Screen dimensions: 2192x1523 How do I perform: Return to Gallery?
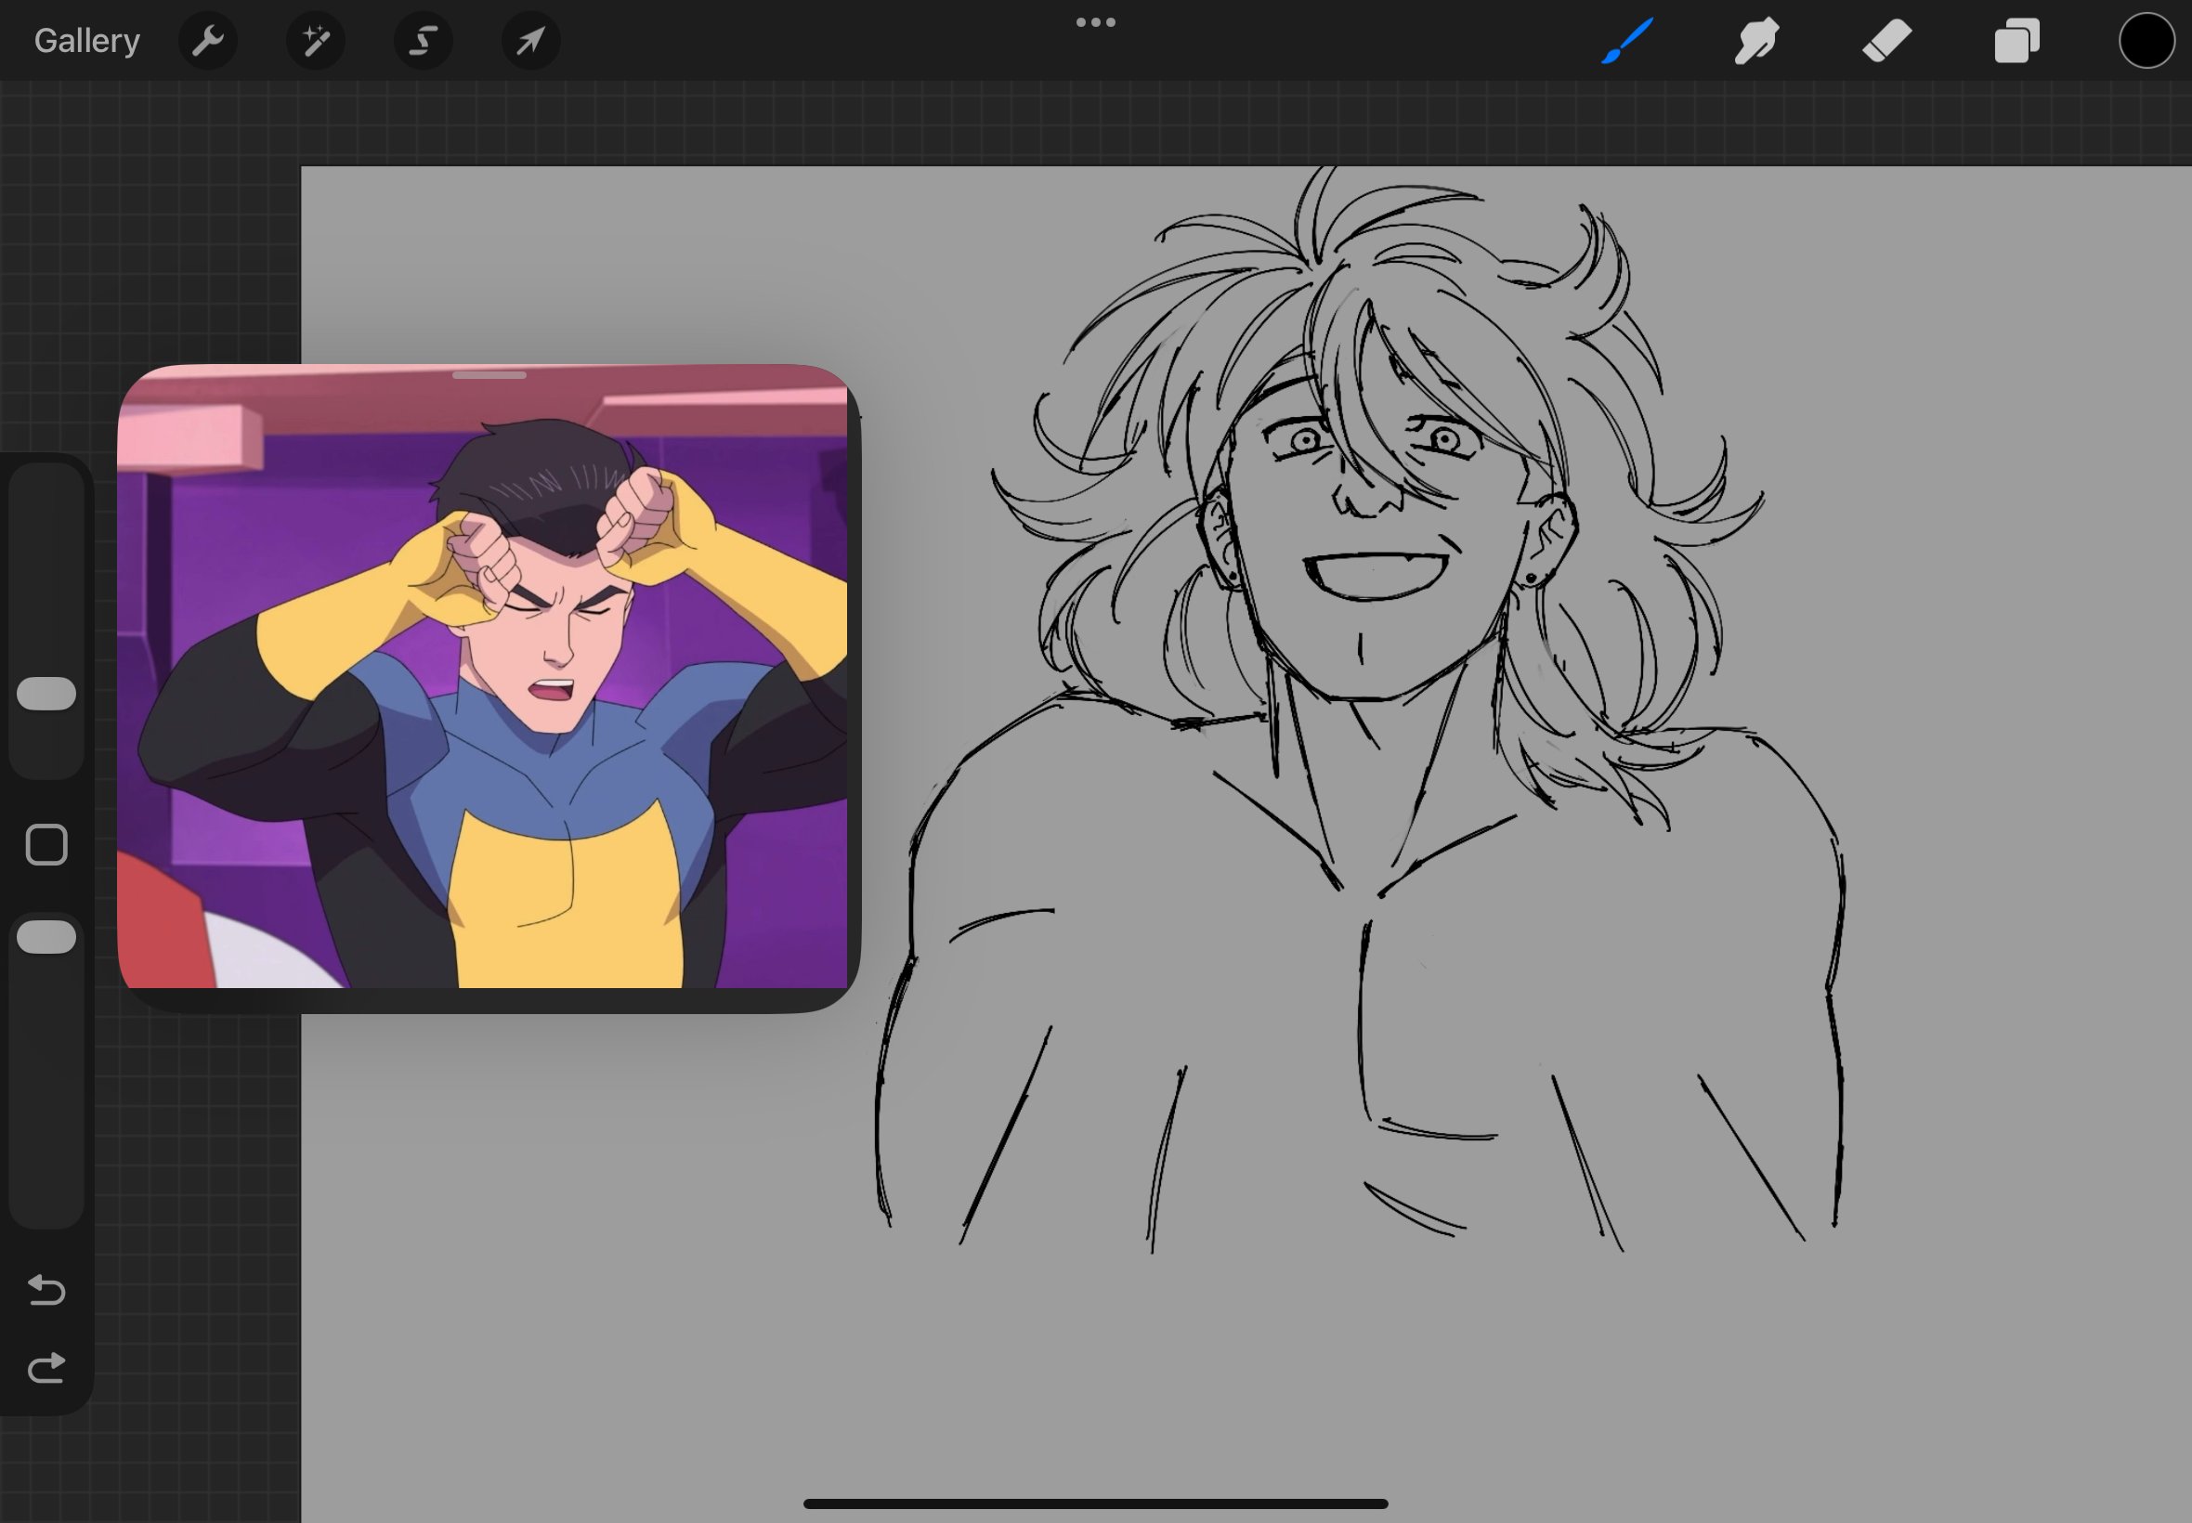(x=86, y=41)
